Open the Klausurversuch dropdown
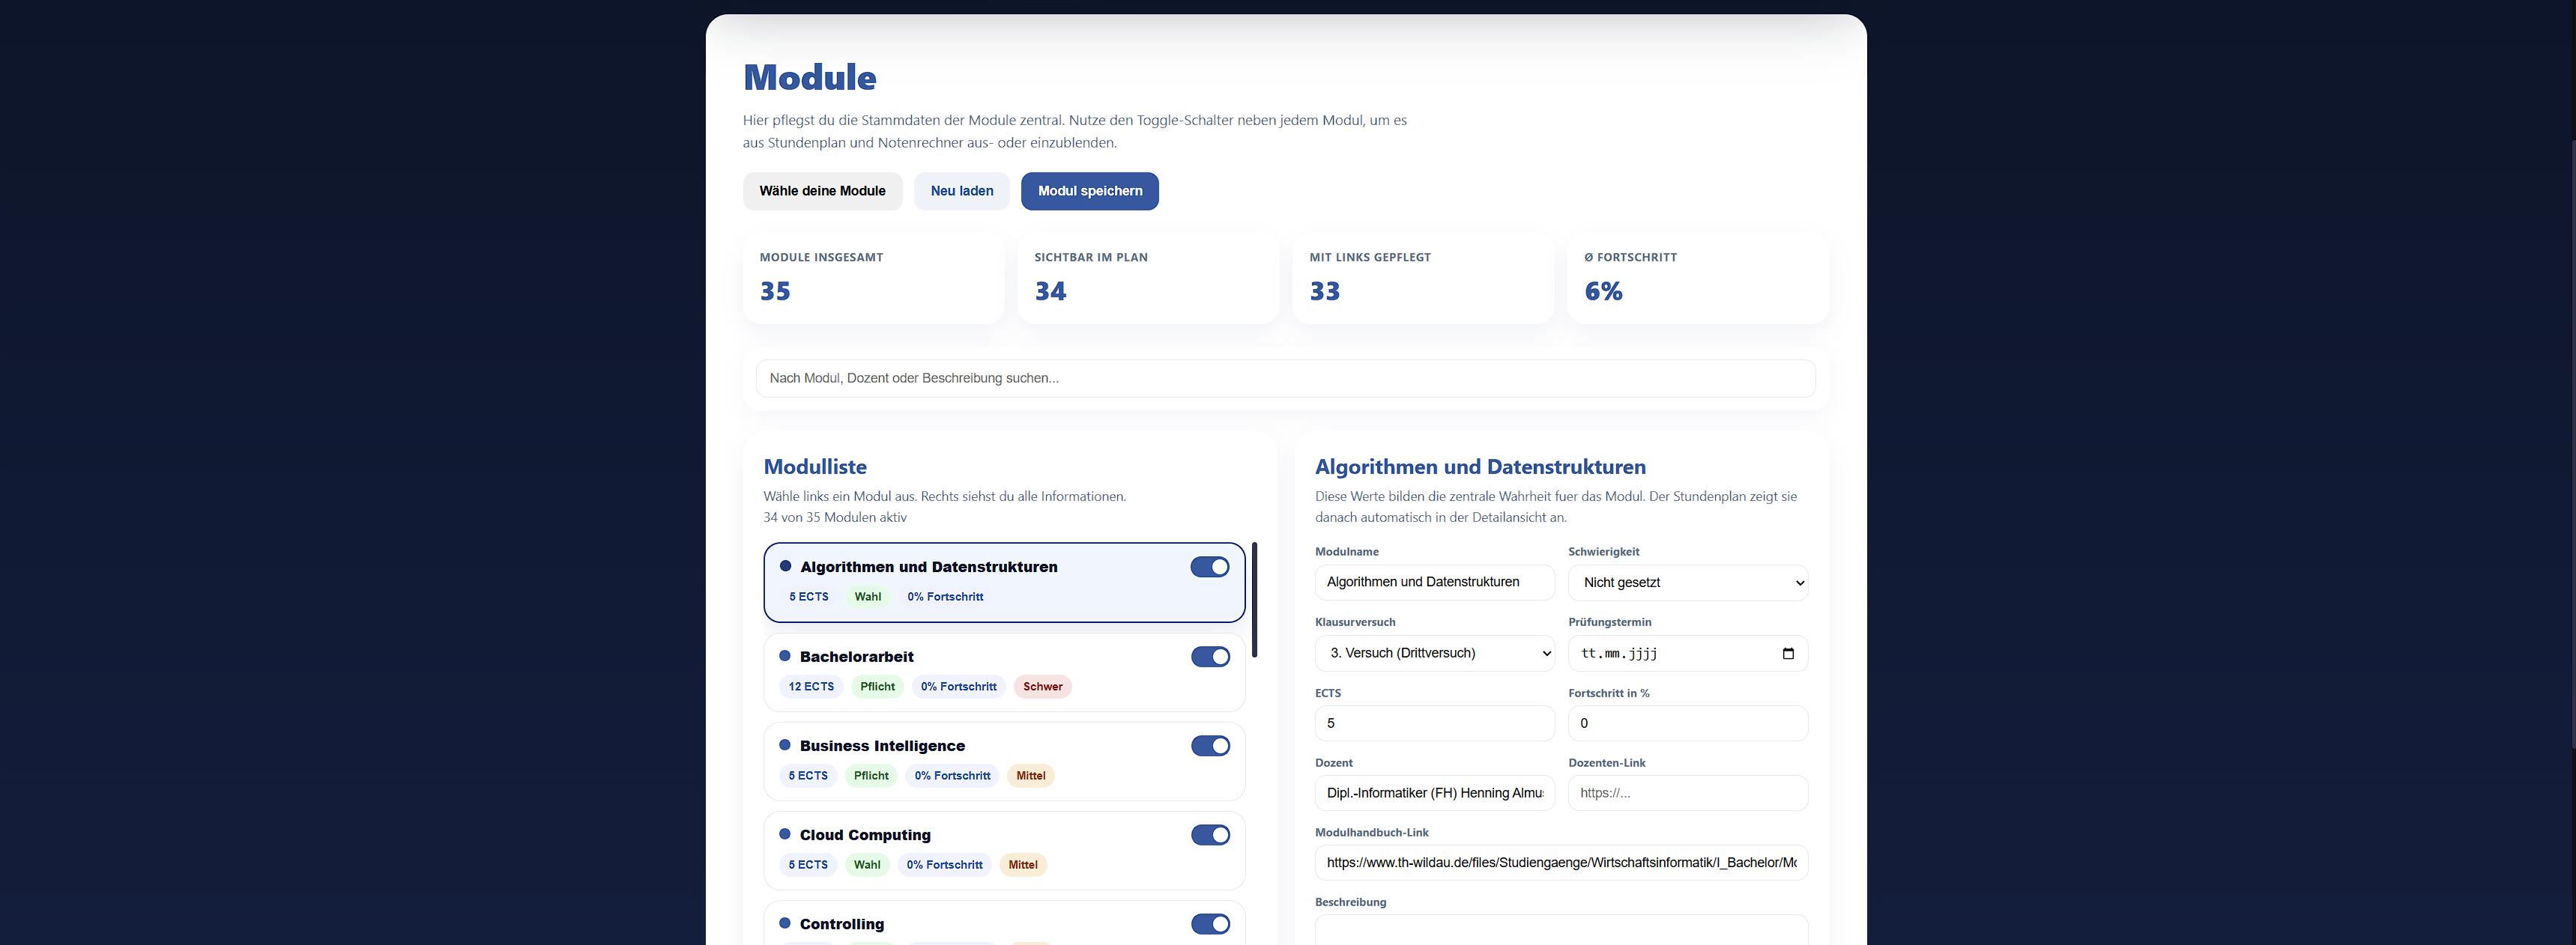The height and width of the screenshot is (945, 2576). (x=1435, y=653)
